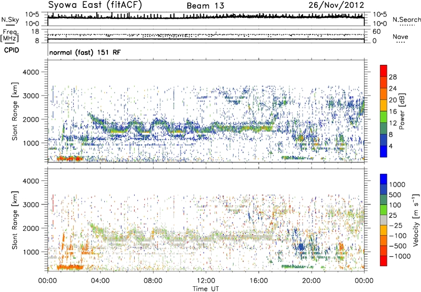Click the blue velocity patch near 19:00
Image resolution: width=421 pixels, height=292 pixels.
pyautogui.click(x=300, y=247)
